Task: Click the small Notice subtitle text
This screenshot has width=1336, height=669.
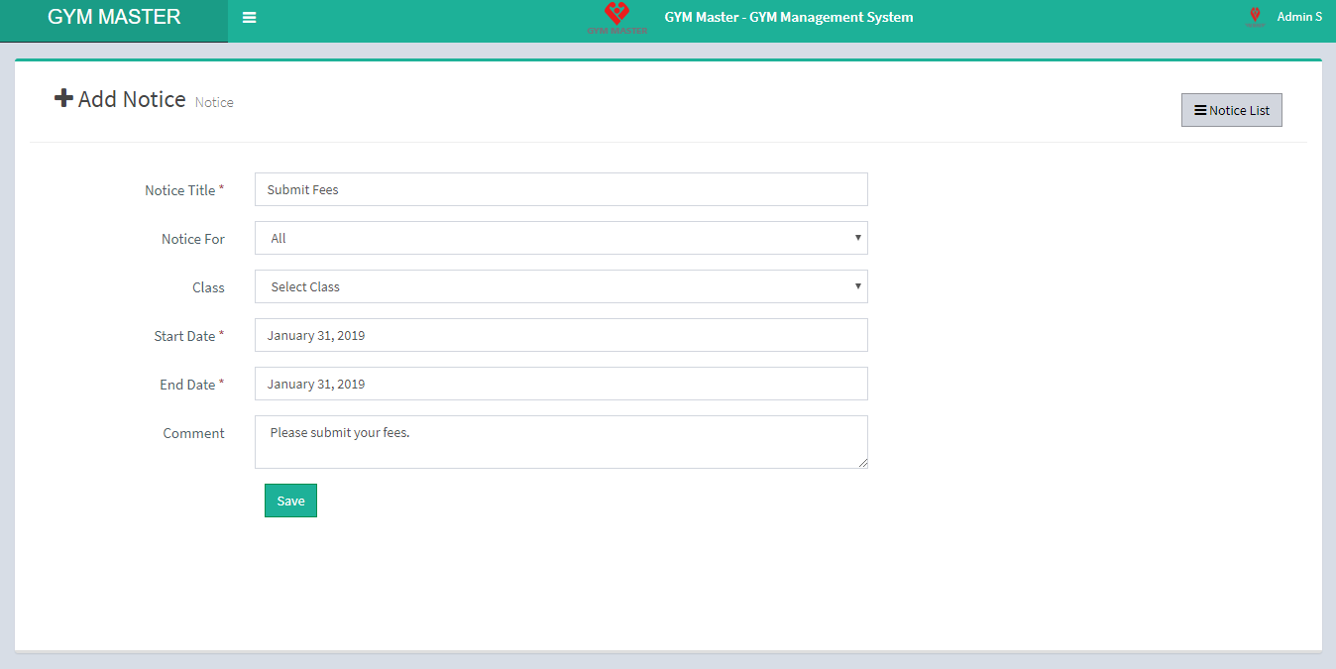Action: [214, 102]
